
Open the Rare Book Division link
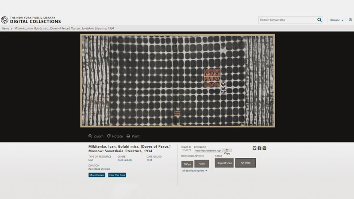click(99, 169)
